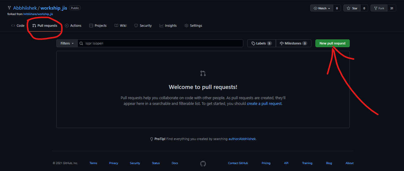This screenshot has height=171, width=404.
Task: Open the Privacy footer link
Action: coord(114,163)
